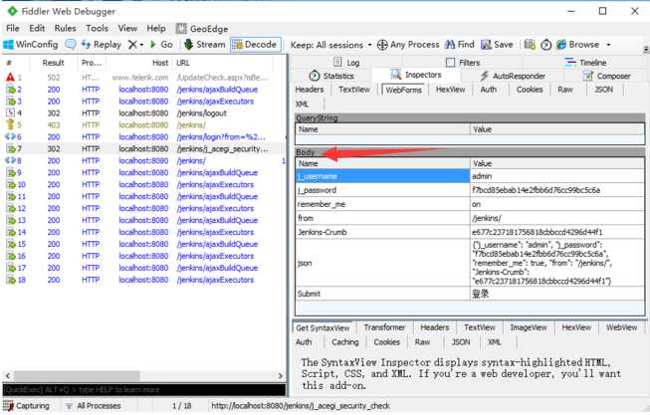Switch to the AutoResponder tab

click(x=514, y=76)
